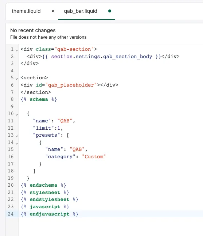
Task: Click the 'No recent changes' heading
Action: click(x=33, y=30)
